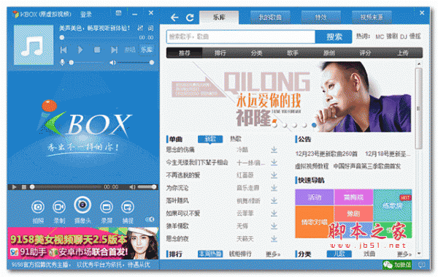Click the music note album art
Viewport: 438px width, 277px height.
tap(34, 45)
